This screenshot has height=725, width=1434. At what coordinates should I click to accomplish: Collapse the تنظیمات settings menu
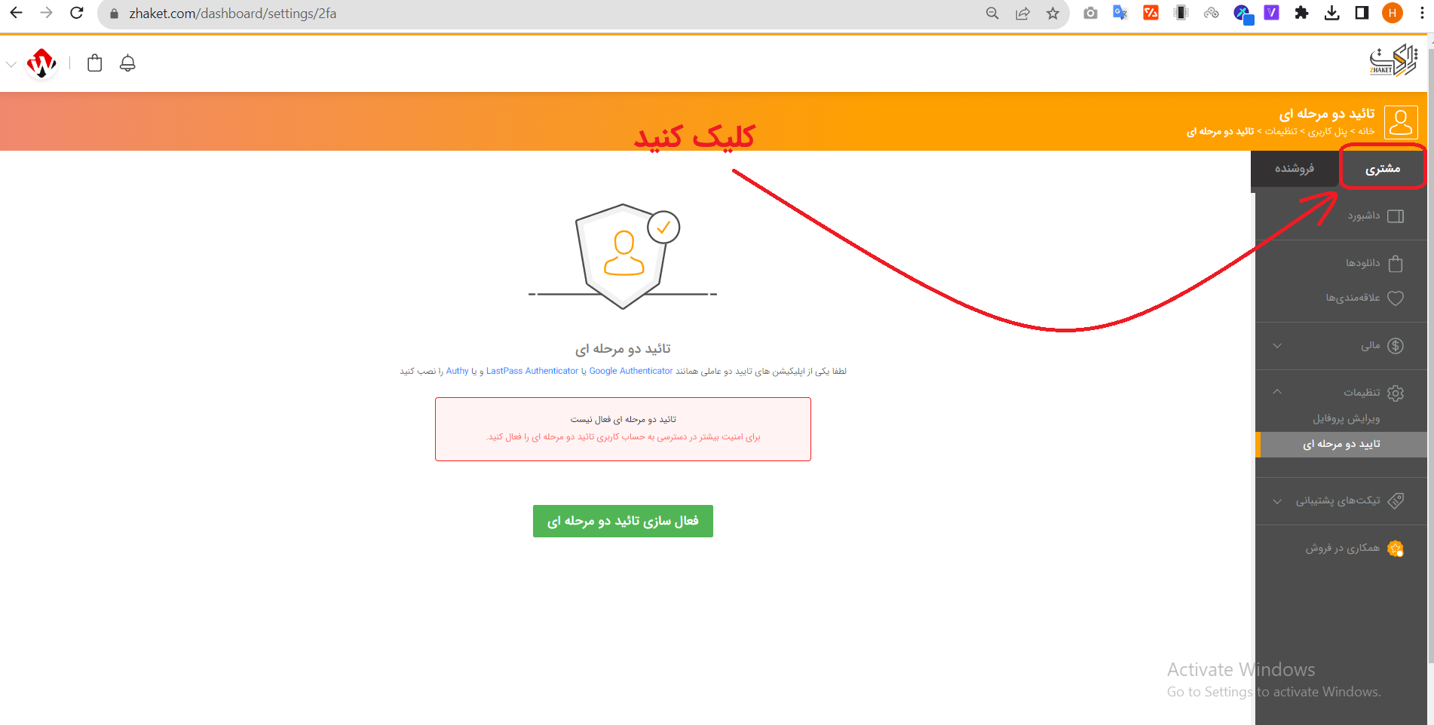pos(1342,393)
